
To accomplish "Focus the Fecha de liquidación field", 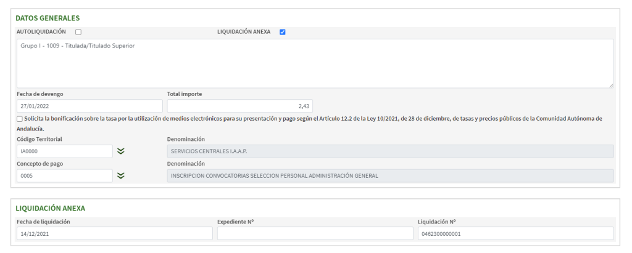I will pyautogui.click(x=114, y=233).
